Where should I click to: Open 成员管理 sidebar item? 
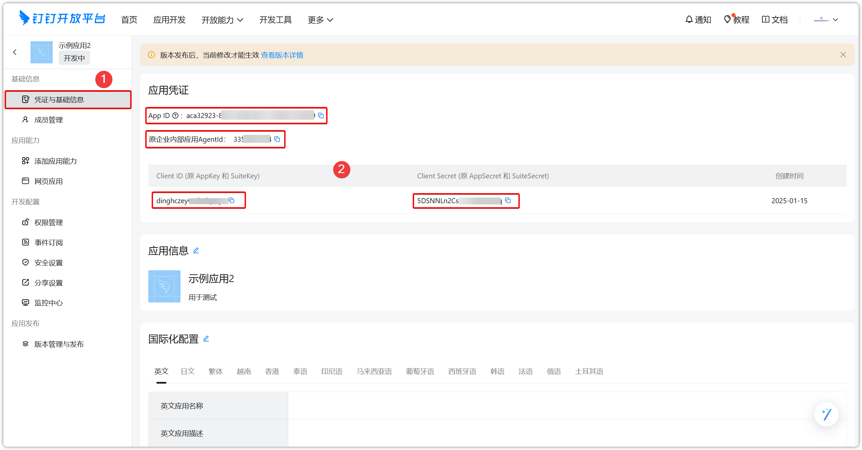[68, 120]
